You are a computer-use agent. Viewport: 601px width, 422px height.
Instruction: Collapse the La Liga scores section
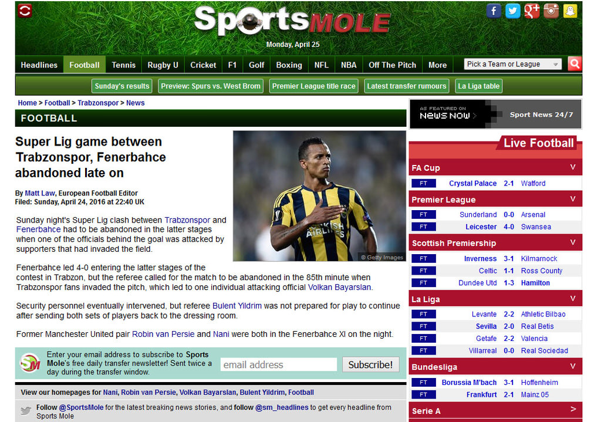click(x=573, y=299)
